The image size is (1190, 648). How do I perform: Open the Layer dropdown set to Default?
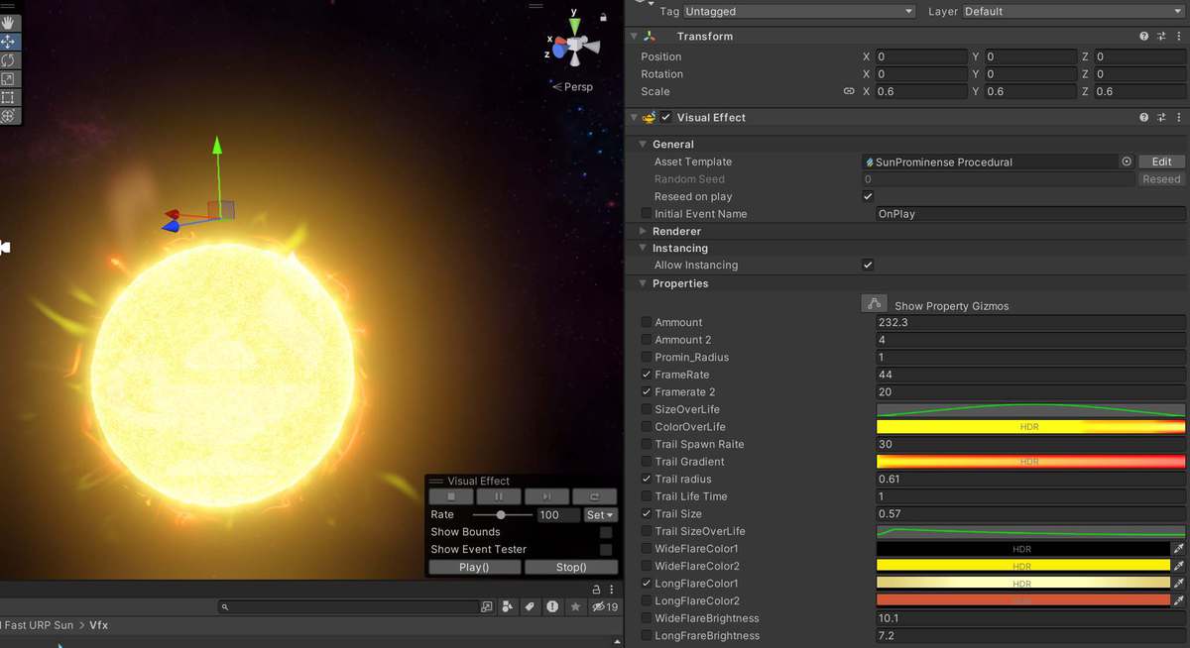(1073, 11)
